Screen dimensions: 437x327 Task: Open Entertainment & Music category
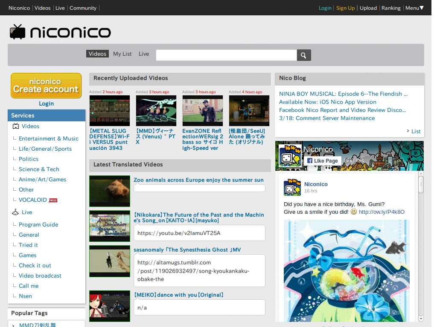tap(49, 138)
